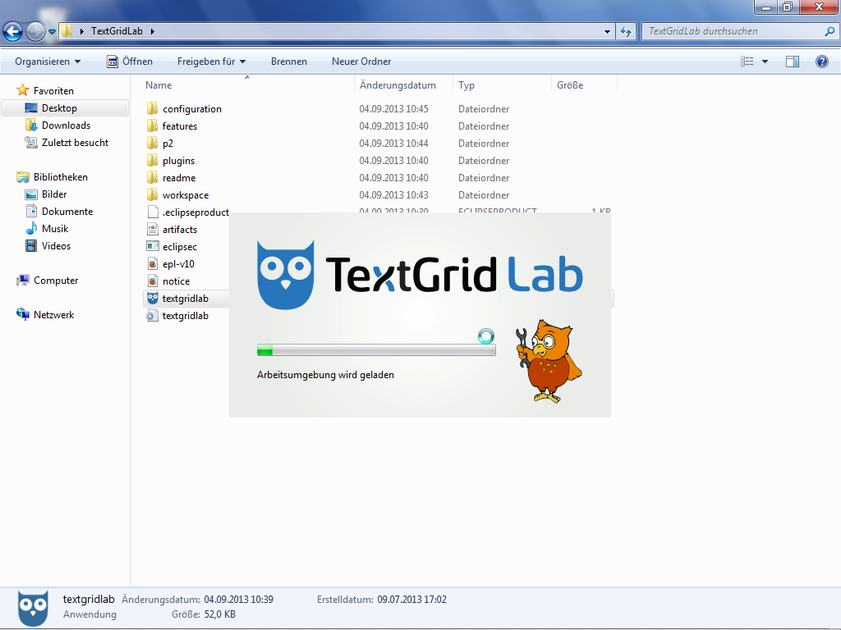Open the Organisieren dropdown menu
841x630 pixels.
coord(48,62)
